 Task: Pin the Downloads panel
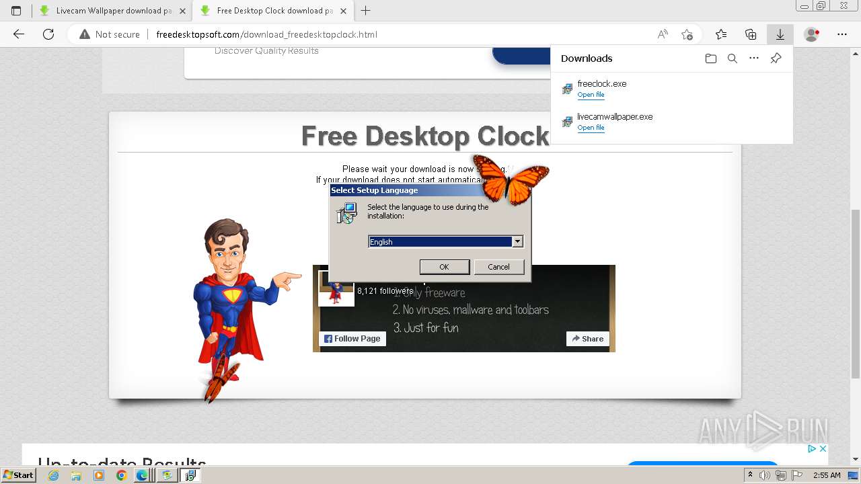click(776, 58)
